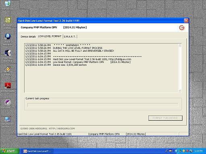This screenshot has height=154, width=206.
Task: Launch Winamp desktop shortcut
Action: point(8,71)
